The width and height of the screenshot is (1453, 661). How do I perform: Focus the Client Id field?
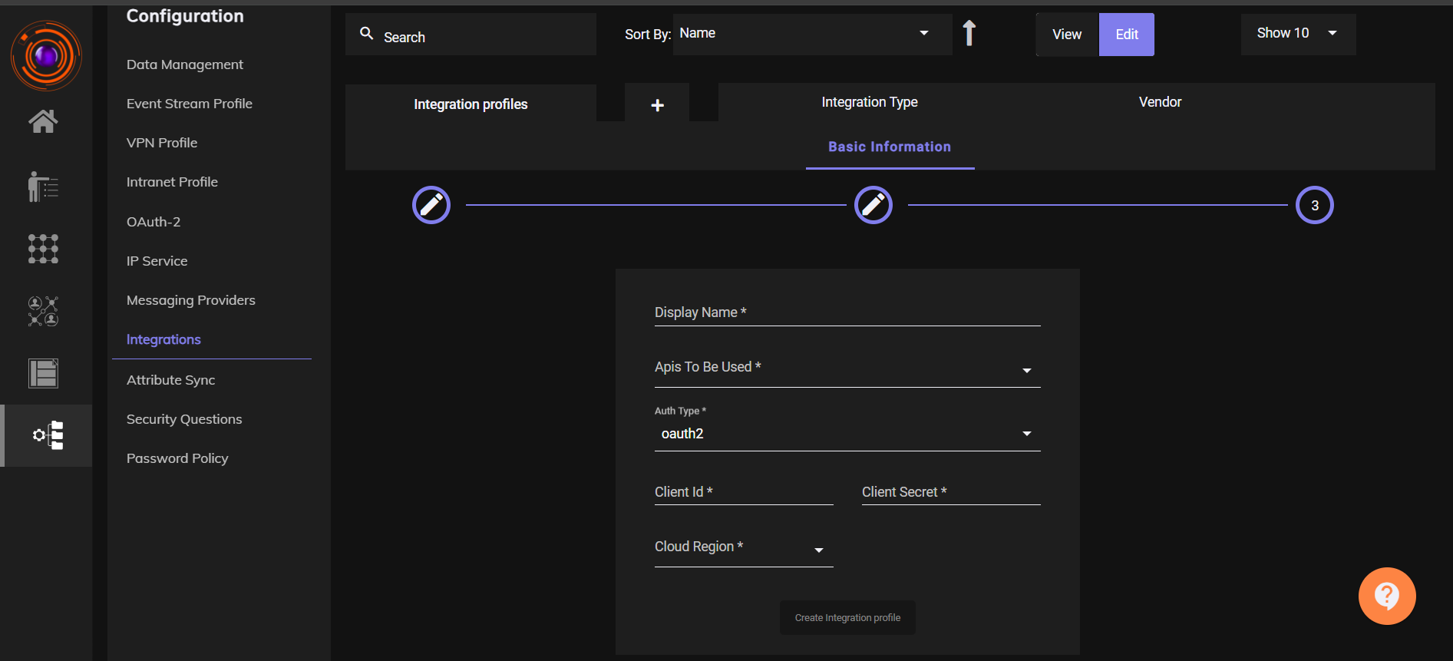(744, 492)
